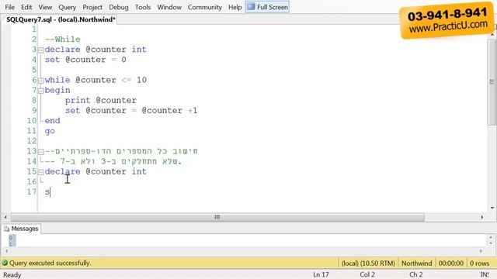
Task: Open the Query menu
Action: pyautogui.click(x=68, y=7)
